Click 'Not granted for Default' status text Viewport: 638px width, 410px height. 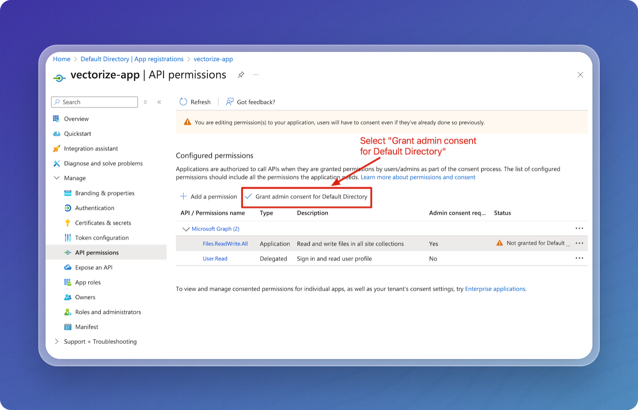point(538,243)
